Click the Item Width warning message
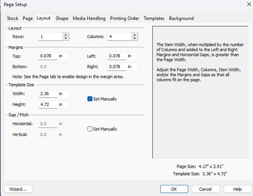253x196 pixels. [200, 52]
